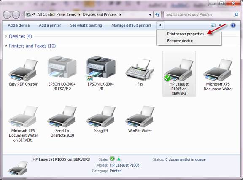Select the Send To OneNote 2010 printer
Viewport: 243px width, 180px height.
(x=62, y=121)
